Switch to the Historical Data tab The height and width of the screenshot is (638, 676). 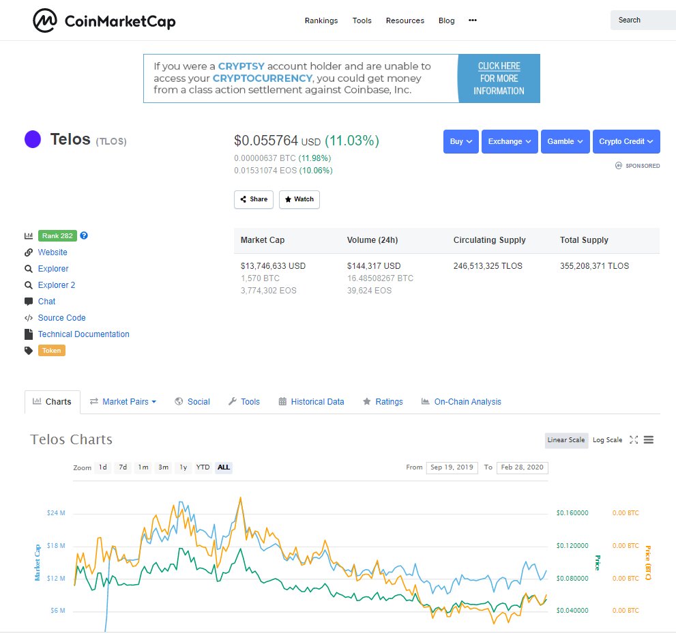click(311, 402)
